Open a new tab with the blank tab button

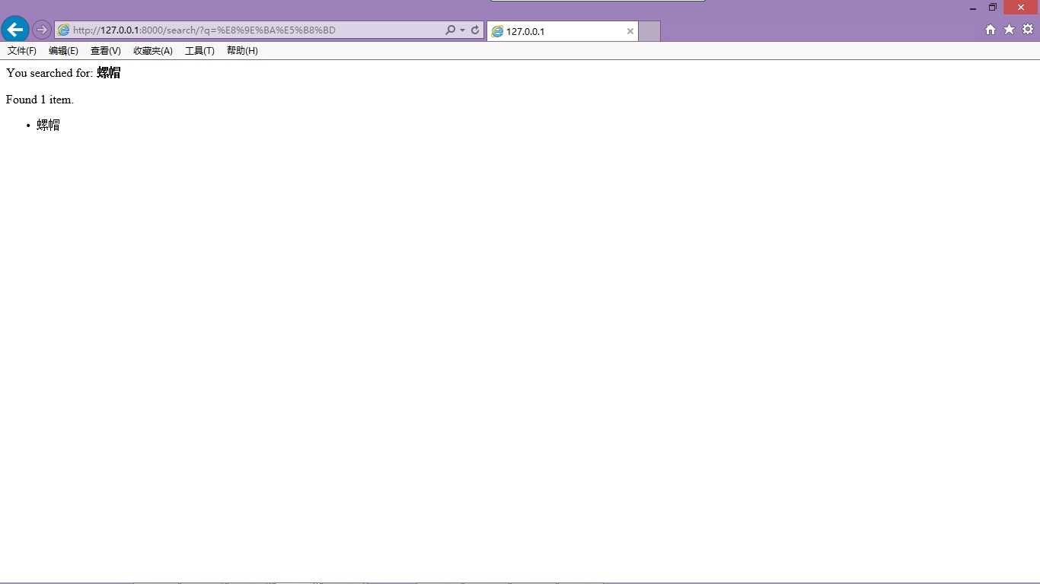tap(649, 31)
